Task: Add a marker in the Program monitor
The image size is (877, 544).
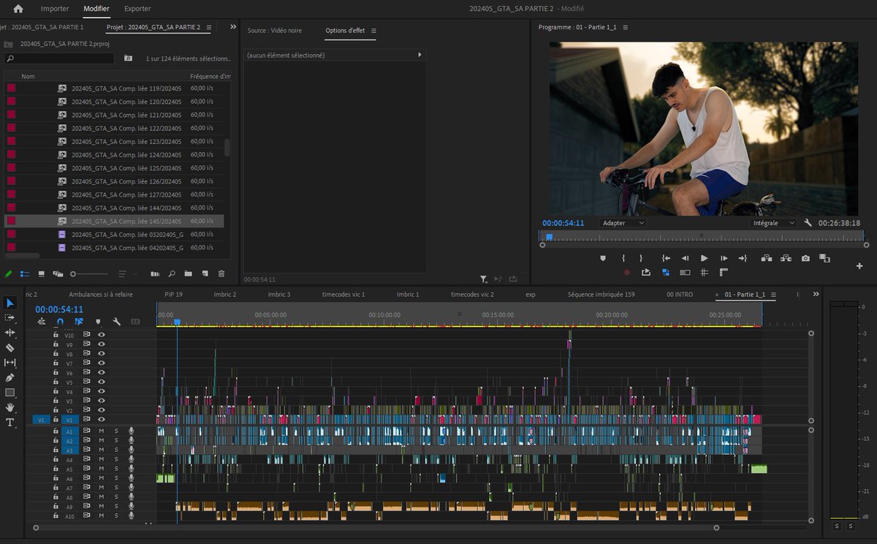Action: pyautogui.click(x=603, y=258)
